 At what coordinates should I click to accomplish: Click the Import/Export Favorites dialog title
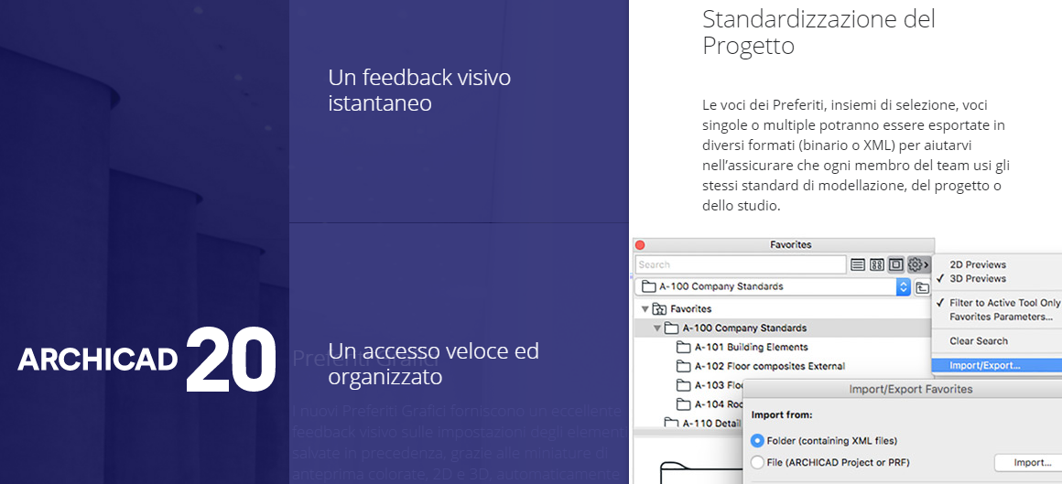pos(911,389)
